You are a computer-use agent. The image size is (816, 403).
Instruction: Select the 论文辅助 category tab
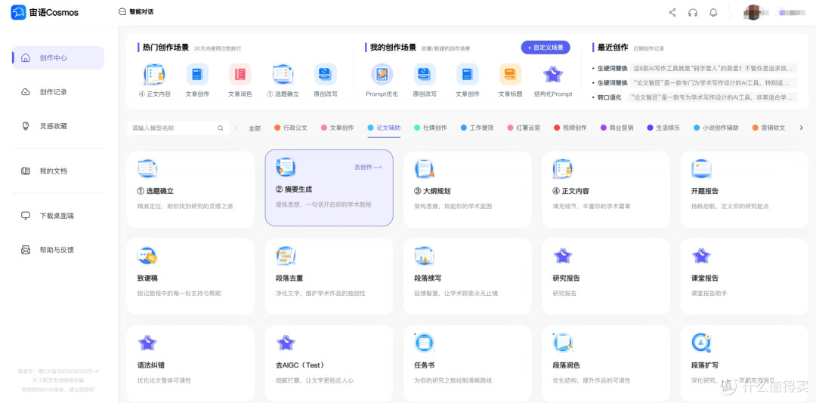[x=384, y=128]
